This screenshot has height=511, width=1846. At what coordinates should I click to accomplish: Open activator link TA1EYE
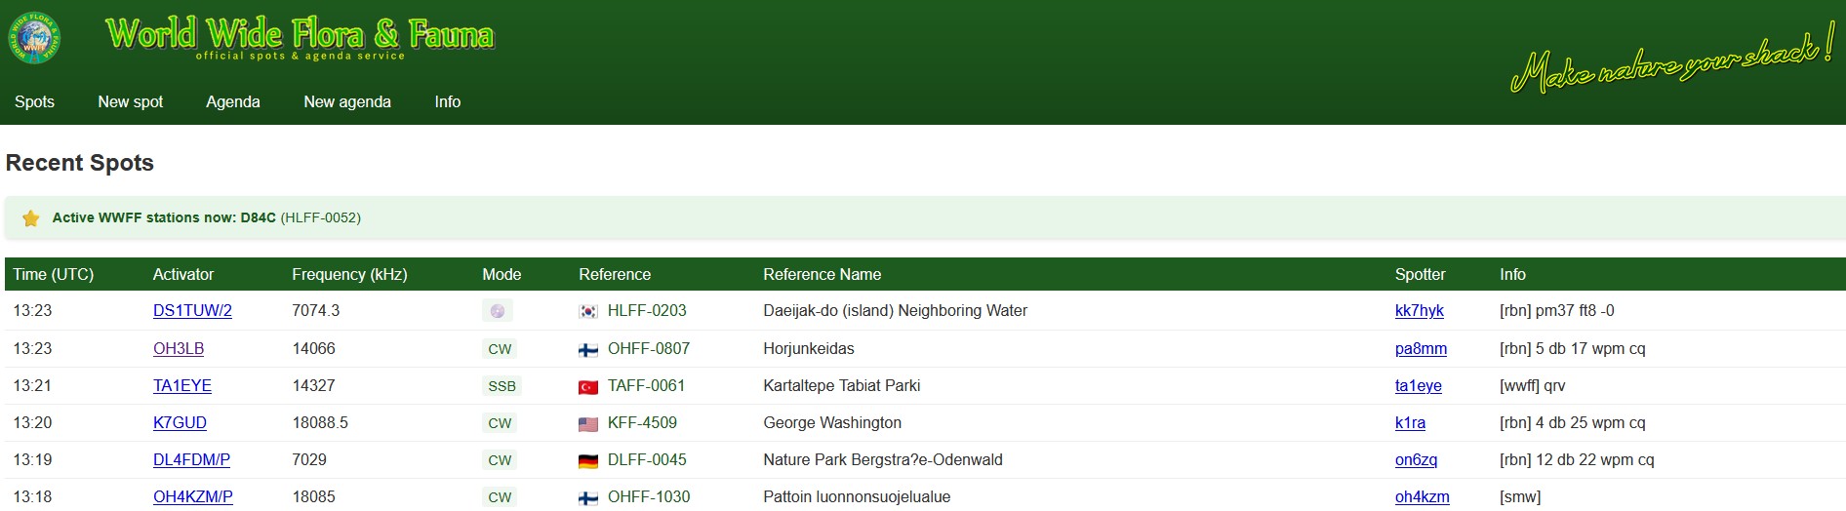[182, 386]
